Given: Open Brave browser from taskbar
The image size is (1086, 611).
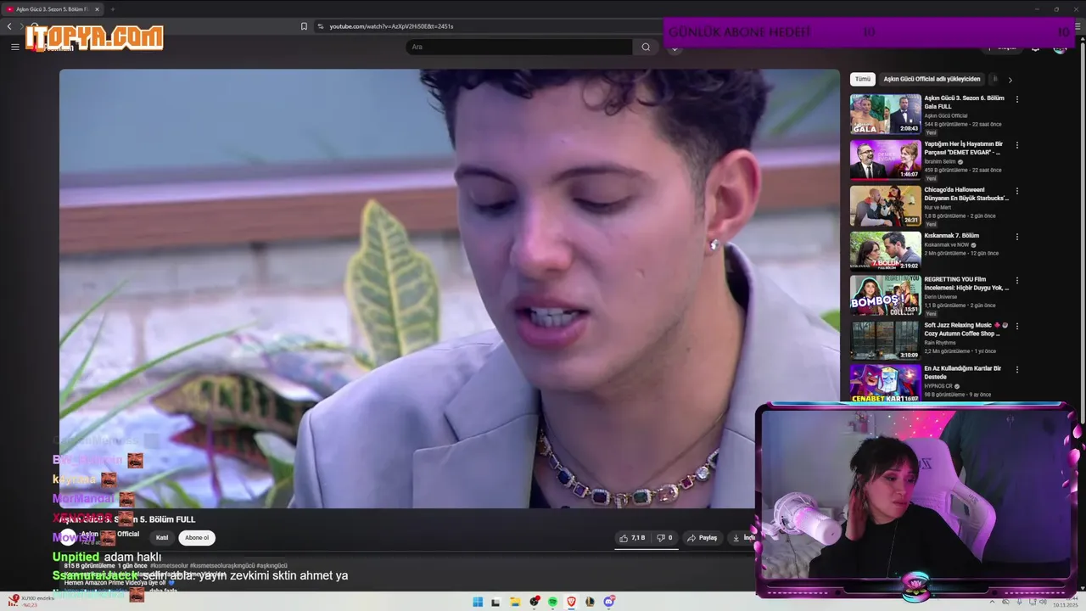Looking at the screenshot, I should 571,602.
